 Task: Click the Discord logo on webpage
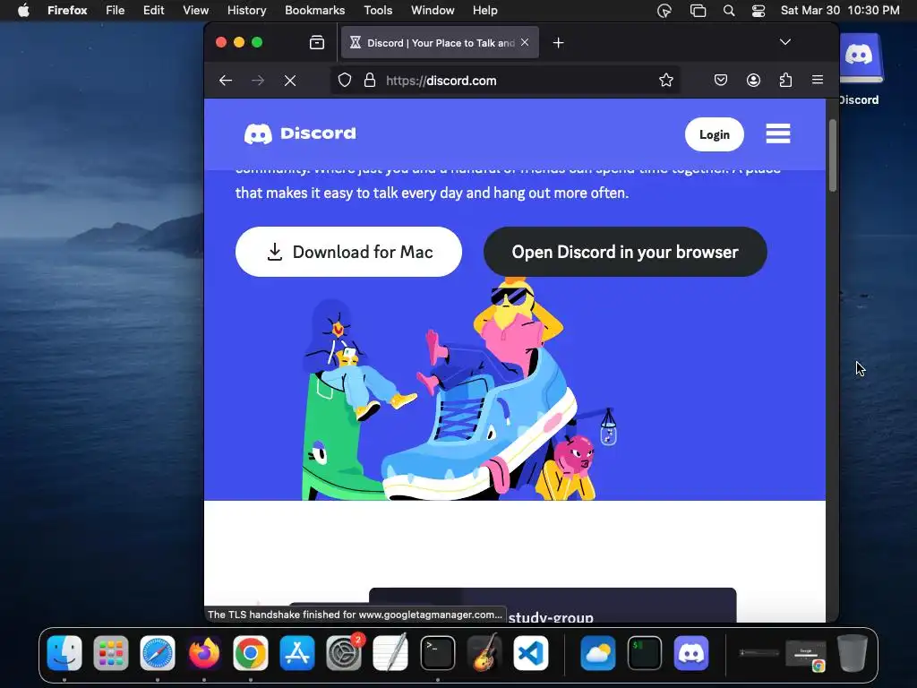(x=300, y=134)
